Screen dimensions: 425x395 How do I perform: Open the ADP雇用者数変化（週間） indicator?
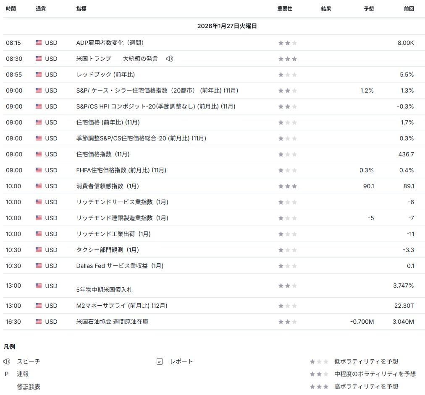[x=110, y=43]
